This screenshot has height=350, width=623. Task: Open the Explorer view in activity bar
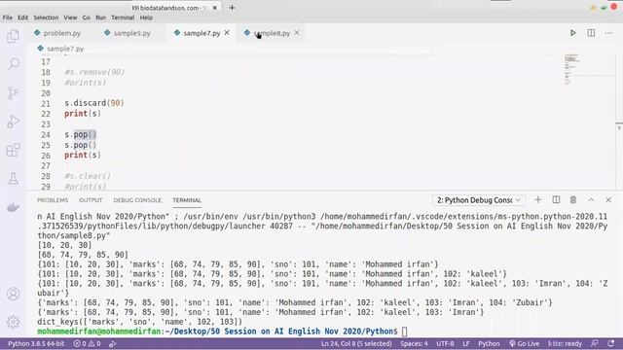13,36
